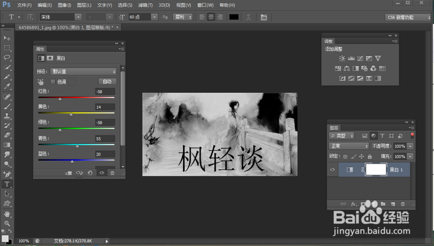Viewport: 434px width, 246px height.
Task: Turn off layer filtering red switch
Action: tap(412, 135)
